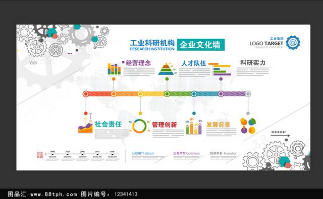Select the 管理创新 heading
The width and height of the screenshot is (323, 199).
pyautogui.click(x=165, y=125)
